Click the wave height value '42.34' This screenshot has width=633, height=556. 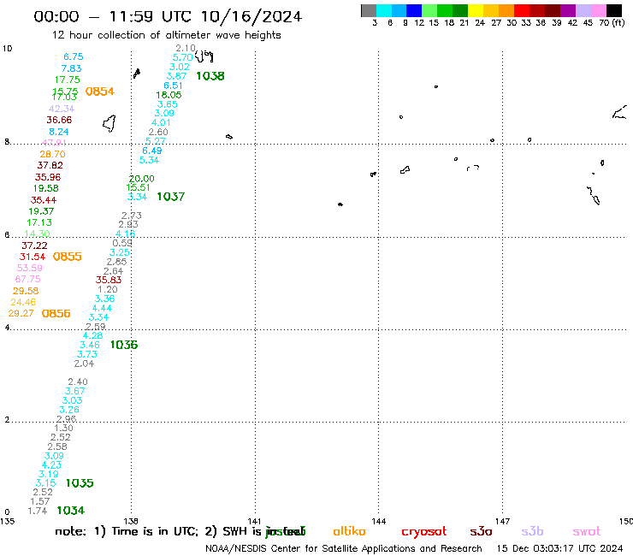pyautogui.click(x=62, y=109)
